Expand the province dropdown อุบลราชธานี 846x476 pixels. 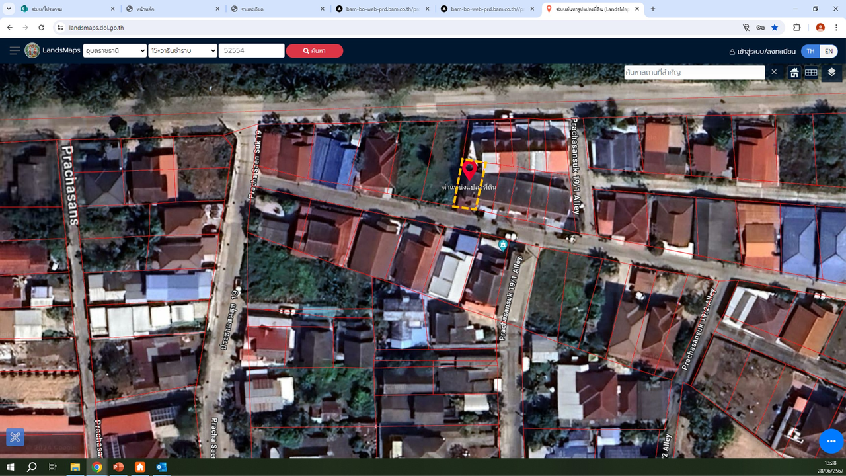pos(115,51)
